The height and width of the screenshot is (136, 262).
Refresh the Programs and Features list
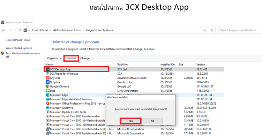coord(212,30)
